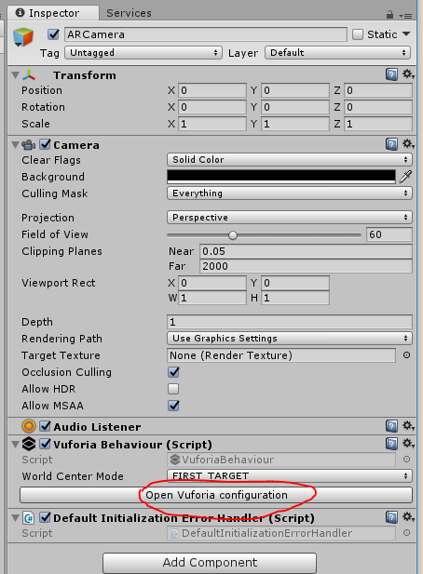This screenshot has width=423, height=574.
Task: Open Audio Listener settings gear menu
Action: pos(408,426)
